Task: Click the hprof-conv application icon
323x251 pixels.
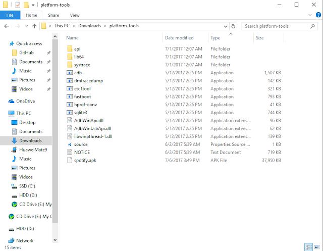Action: pyautogui.click(x=70, y=105)
